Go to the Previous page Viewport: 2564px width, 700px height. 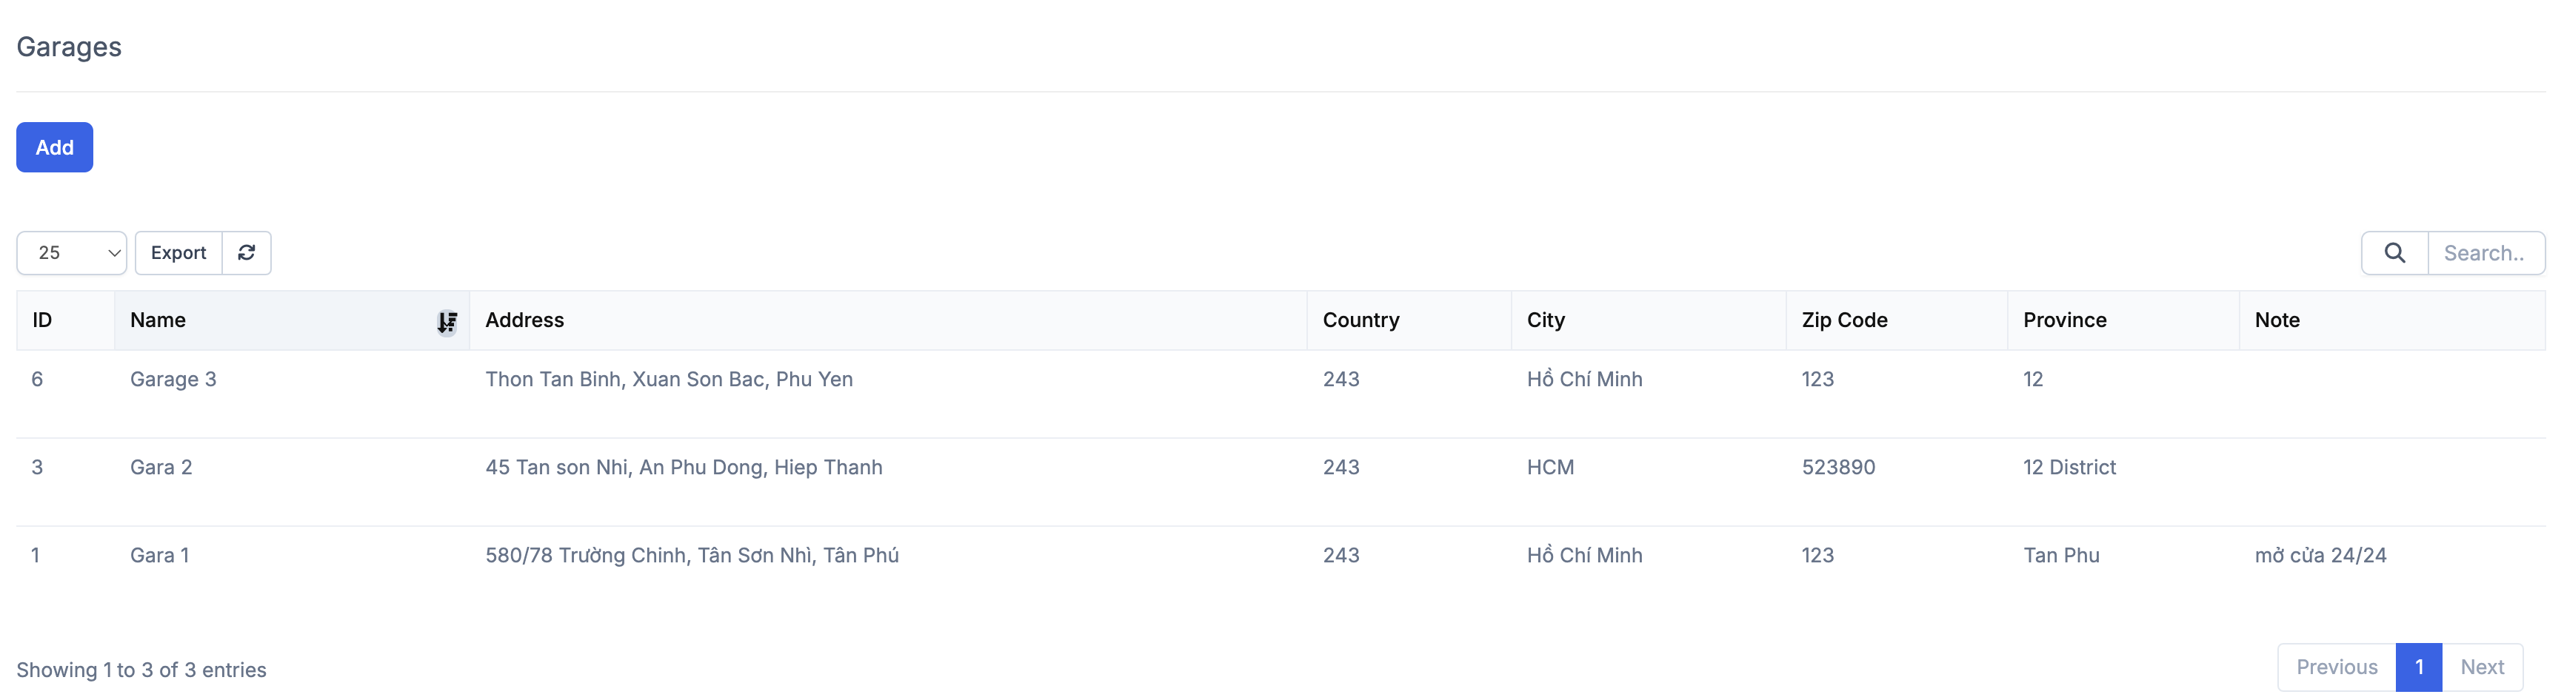coord(2336,667)
